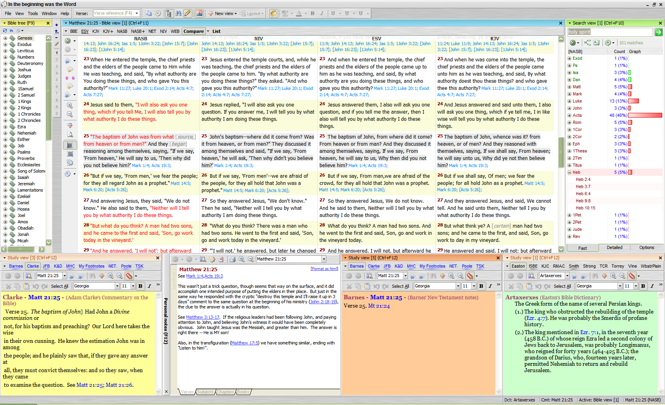Open the Tools menu

pyautogui.click(x=33, y=13)
